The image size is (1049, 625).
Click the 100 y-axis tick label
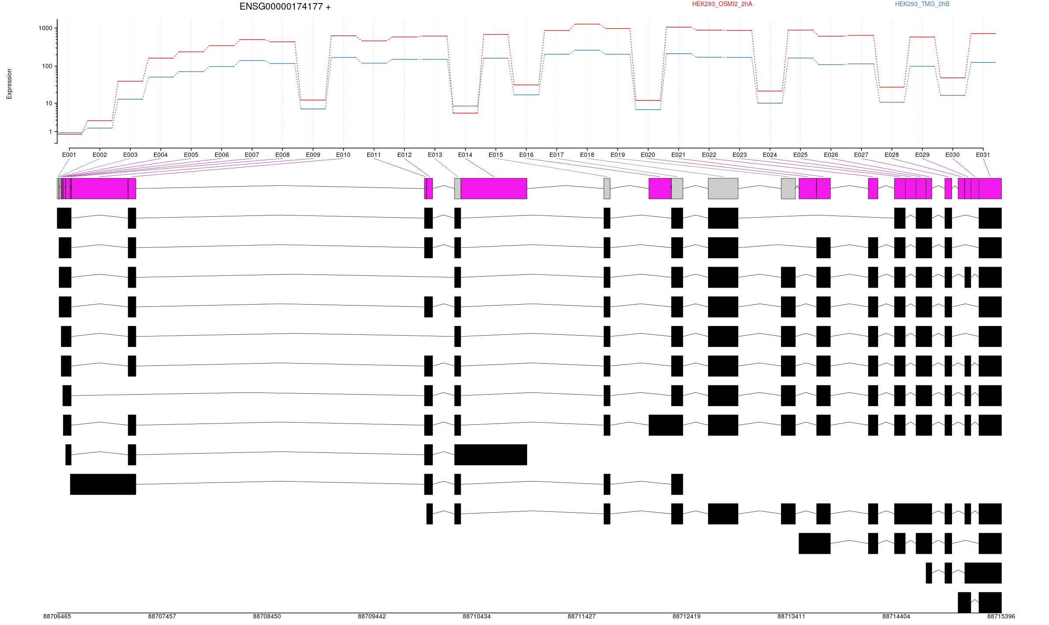[47, 66]
